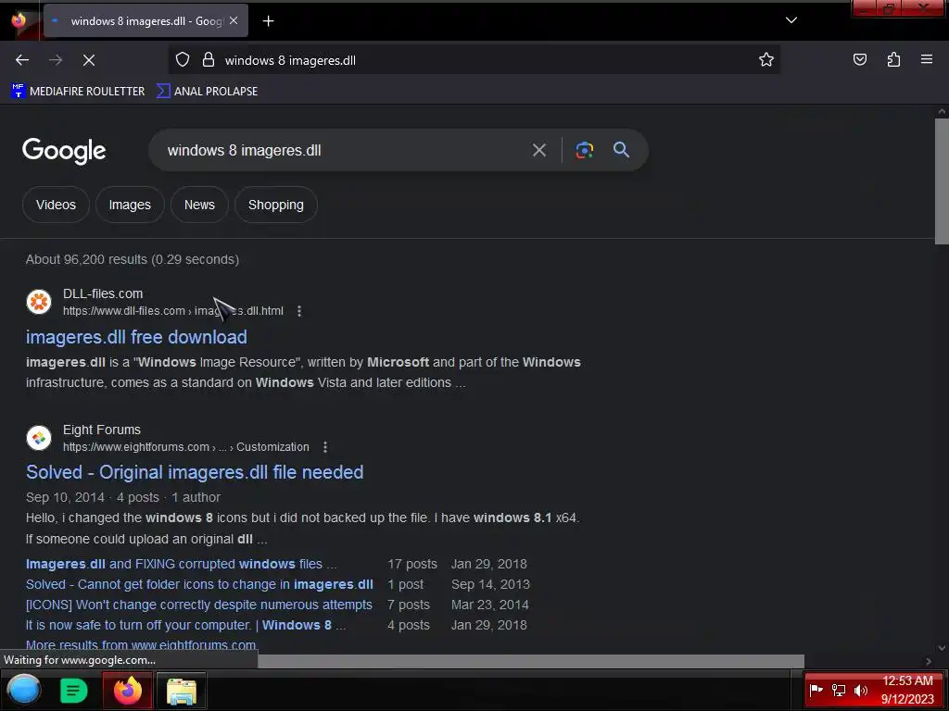Screen dimensions: 949x711
Task: Bookmark this page with the star
Action: pyautogui.click(x=766, y=60)
